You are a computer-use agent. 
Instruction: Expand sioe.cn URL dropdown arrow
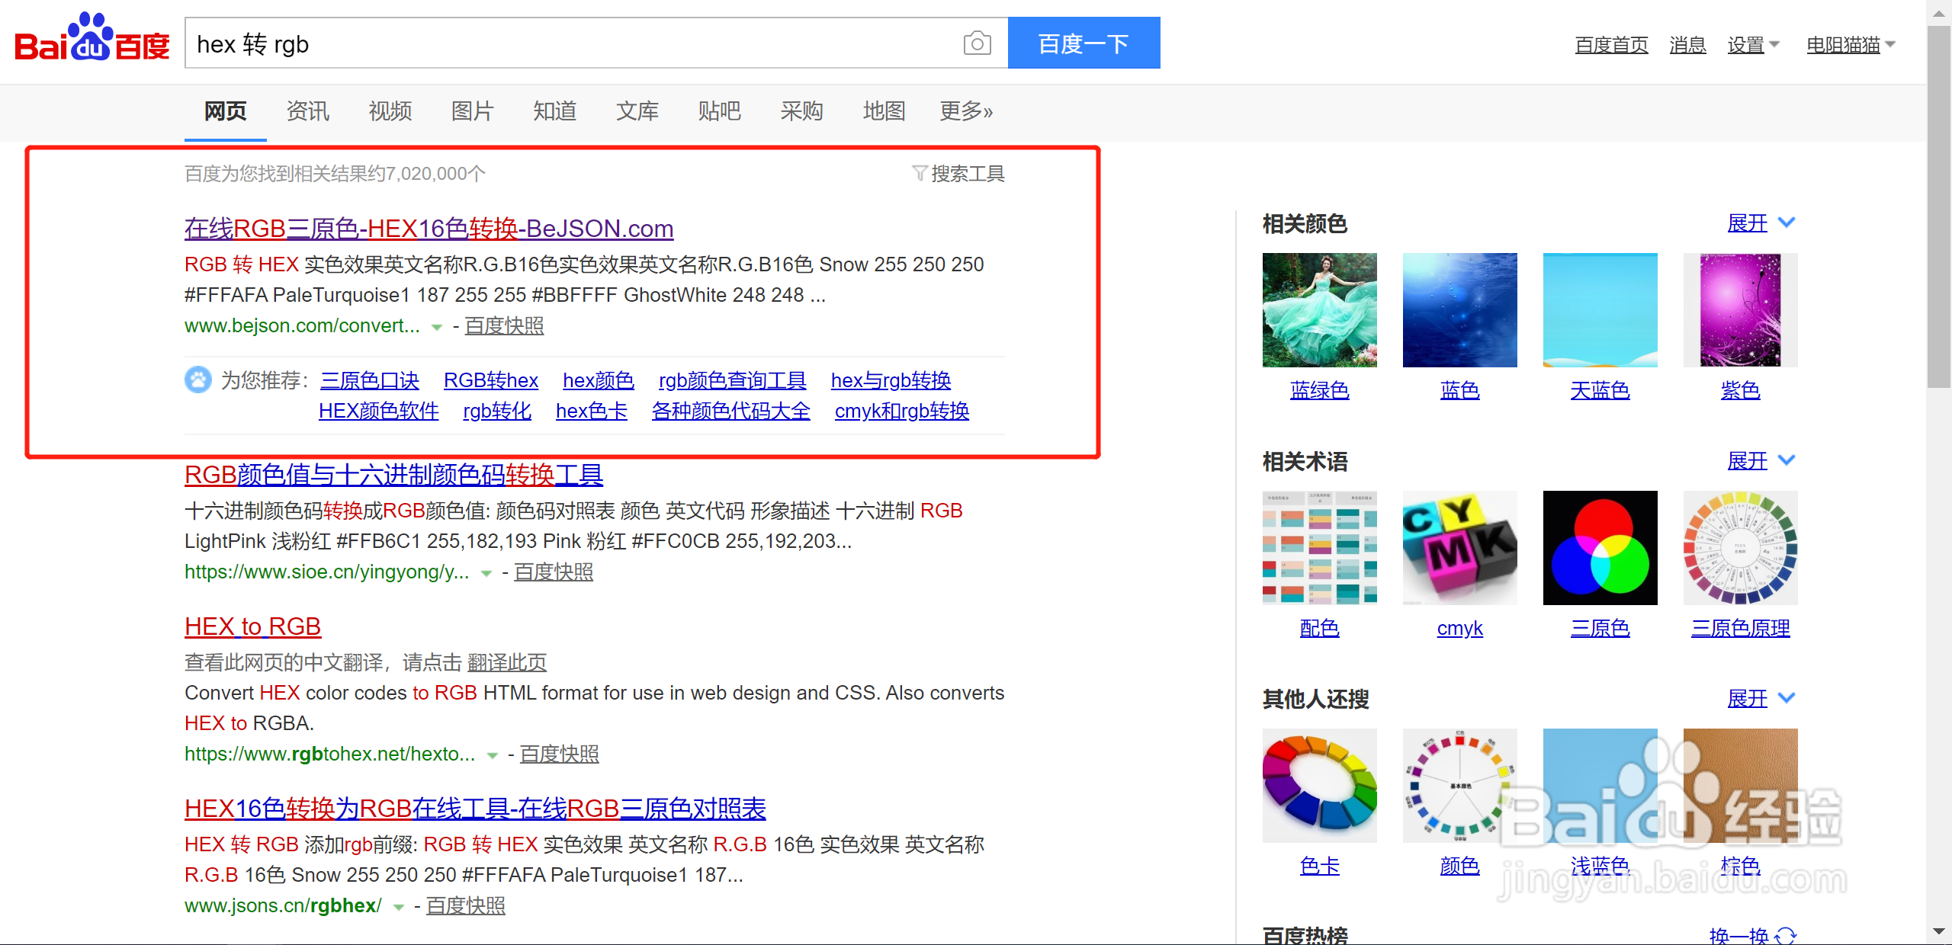pos(486,573)
